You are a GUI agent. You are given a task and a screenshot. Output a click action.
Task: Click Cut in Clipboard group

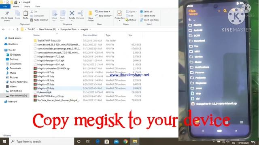click(34, 12)
